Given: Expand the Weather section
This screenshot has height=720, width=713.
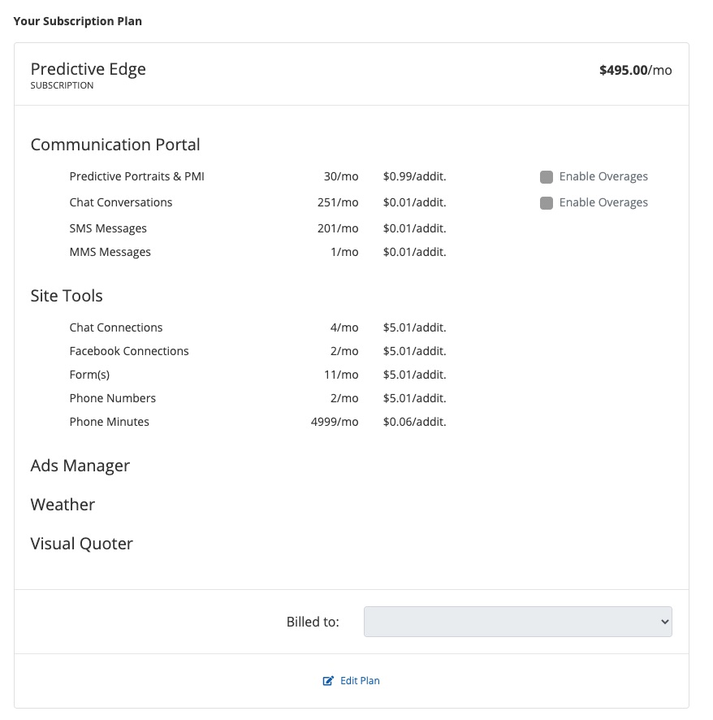Looking at the screenshot, I should (x=63, y=505).
